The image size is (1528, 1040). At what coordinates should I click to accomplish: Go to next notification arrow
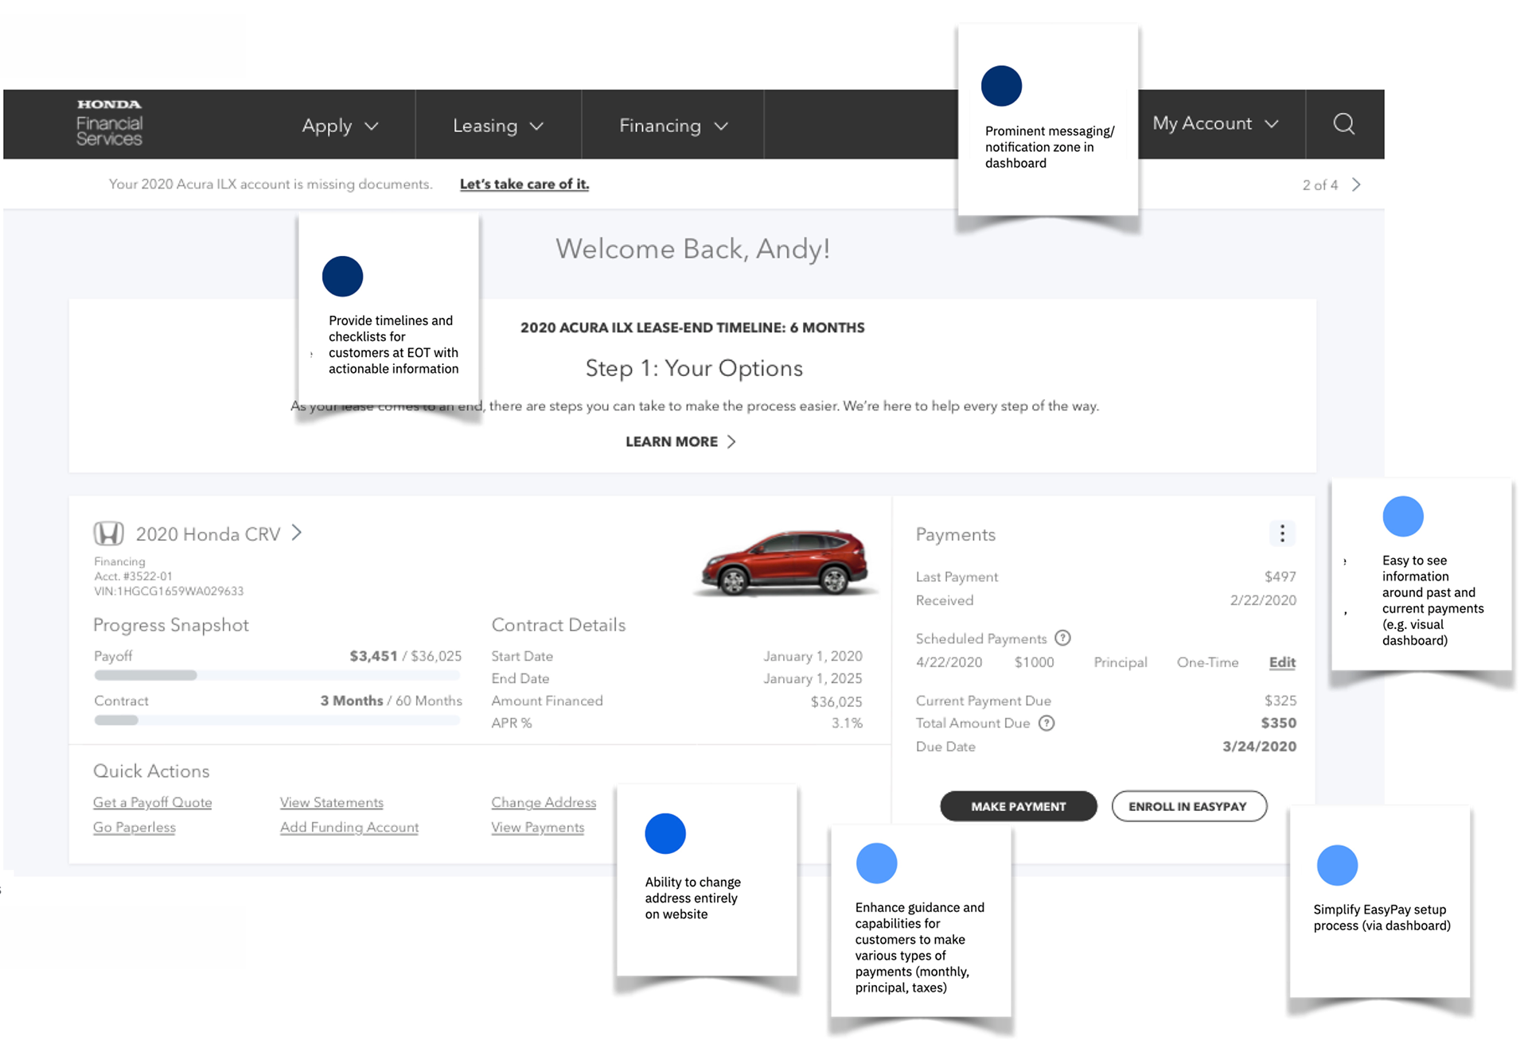1357,184
